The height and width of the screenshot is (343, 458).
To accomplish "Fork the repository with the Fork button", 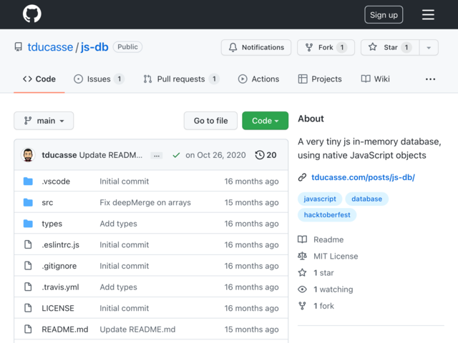I will pyautogui.click(x=326, y=47).
